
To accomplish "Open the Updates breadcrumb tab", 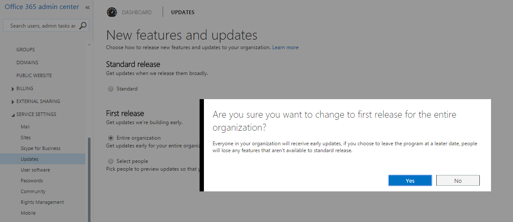I will coord(182,13).
